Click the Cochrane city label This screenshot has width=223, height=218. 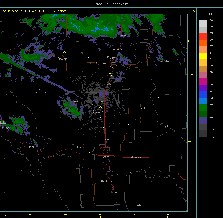coord(83,147)
